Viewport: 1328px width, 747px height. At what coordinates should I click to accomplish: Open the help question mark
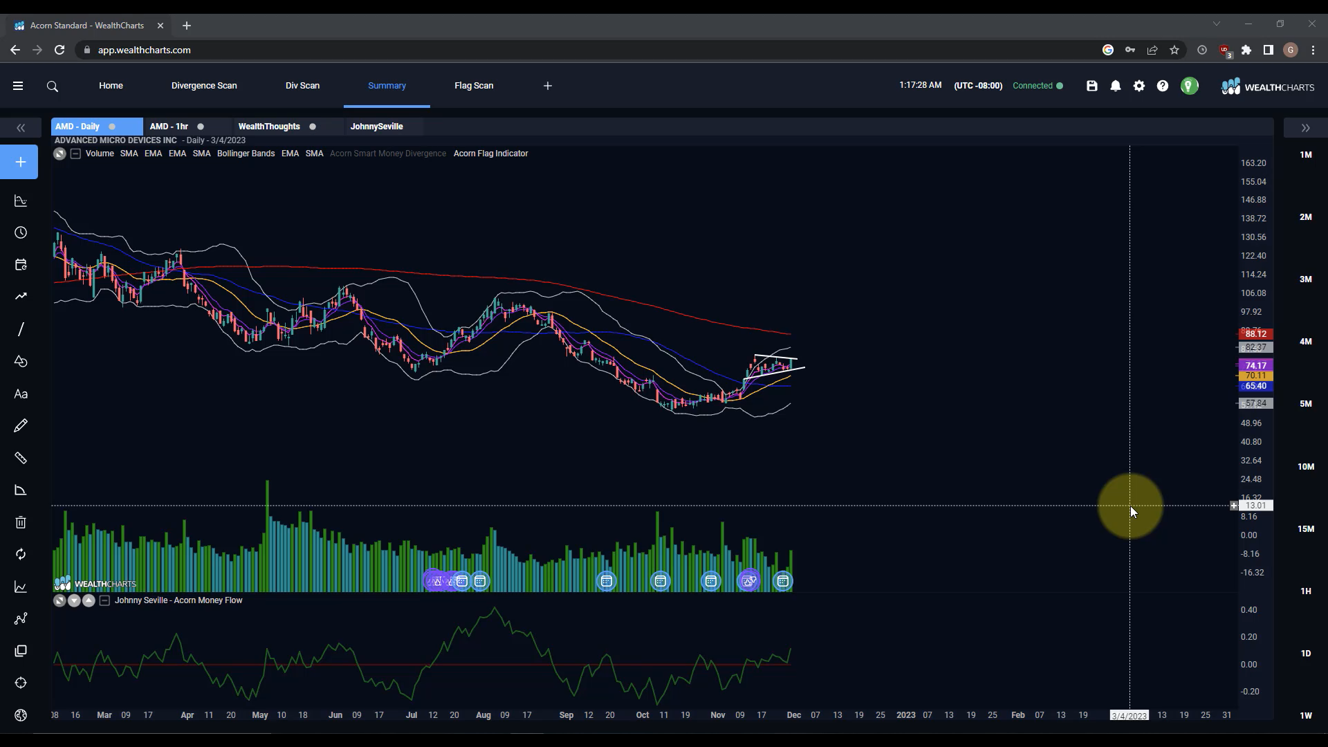(1162, 86)
